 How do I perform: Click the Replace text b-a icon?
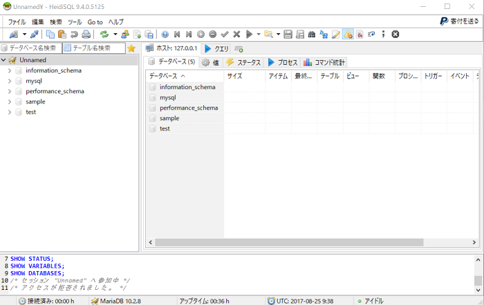pos(324,35)
